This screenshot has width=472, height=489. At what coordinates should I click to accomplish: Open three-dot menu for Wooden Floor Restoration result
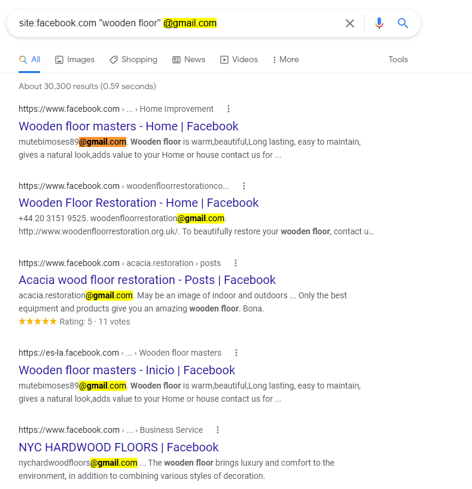pos(244,186)
